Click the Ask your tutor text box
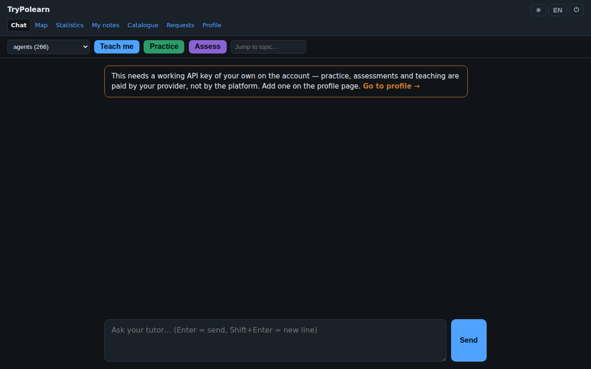The image size is (591, 369). 275,340
